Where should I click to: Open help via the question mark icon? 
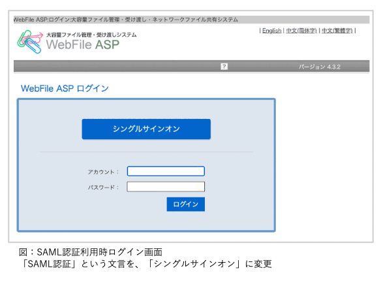coord(224,67)
